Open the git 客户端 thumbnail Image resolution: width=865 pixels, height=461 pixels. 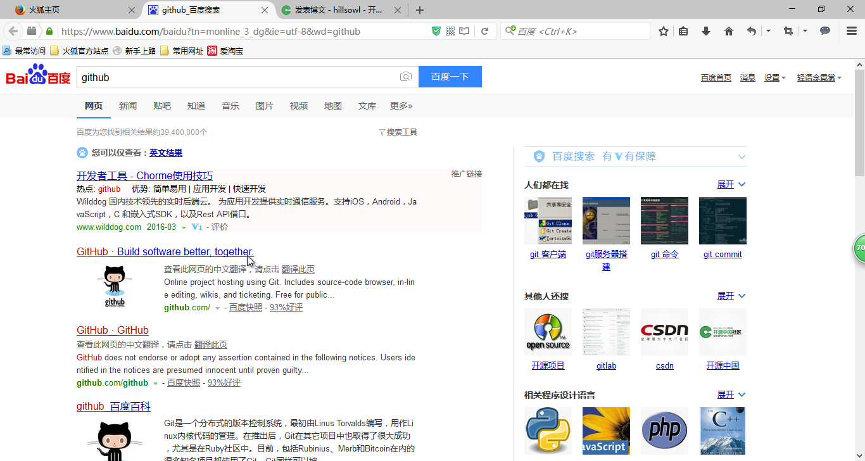(x=548, y=220)
